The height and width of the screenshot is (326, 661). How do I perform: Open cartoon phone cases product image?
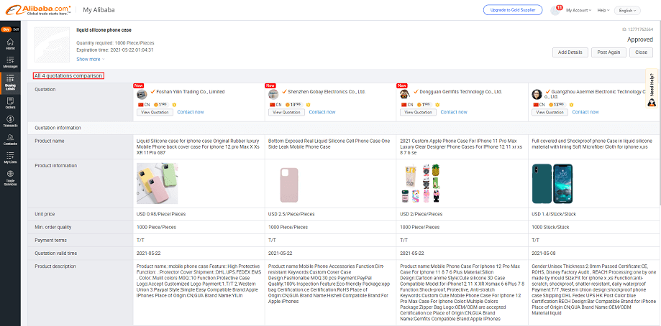pyautogui.click(x=420, y=183)
